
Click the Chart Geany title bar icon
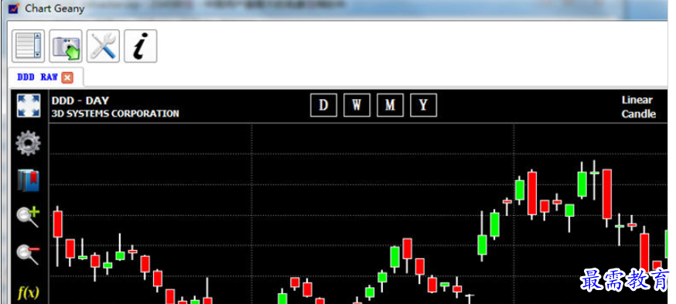click(14, 9)
